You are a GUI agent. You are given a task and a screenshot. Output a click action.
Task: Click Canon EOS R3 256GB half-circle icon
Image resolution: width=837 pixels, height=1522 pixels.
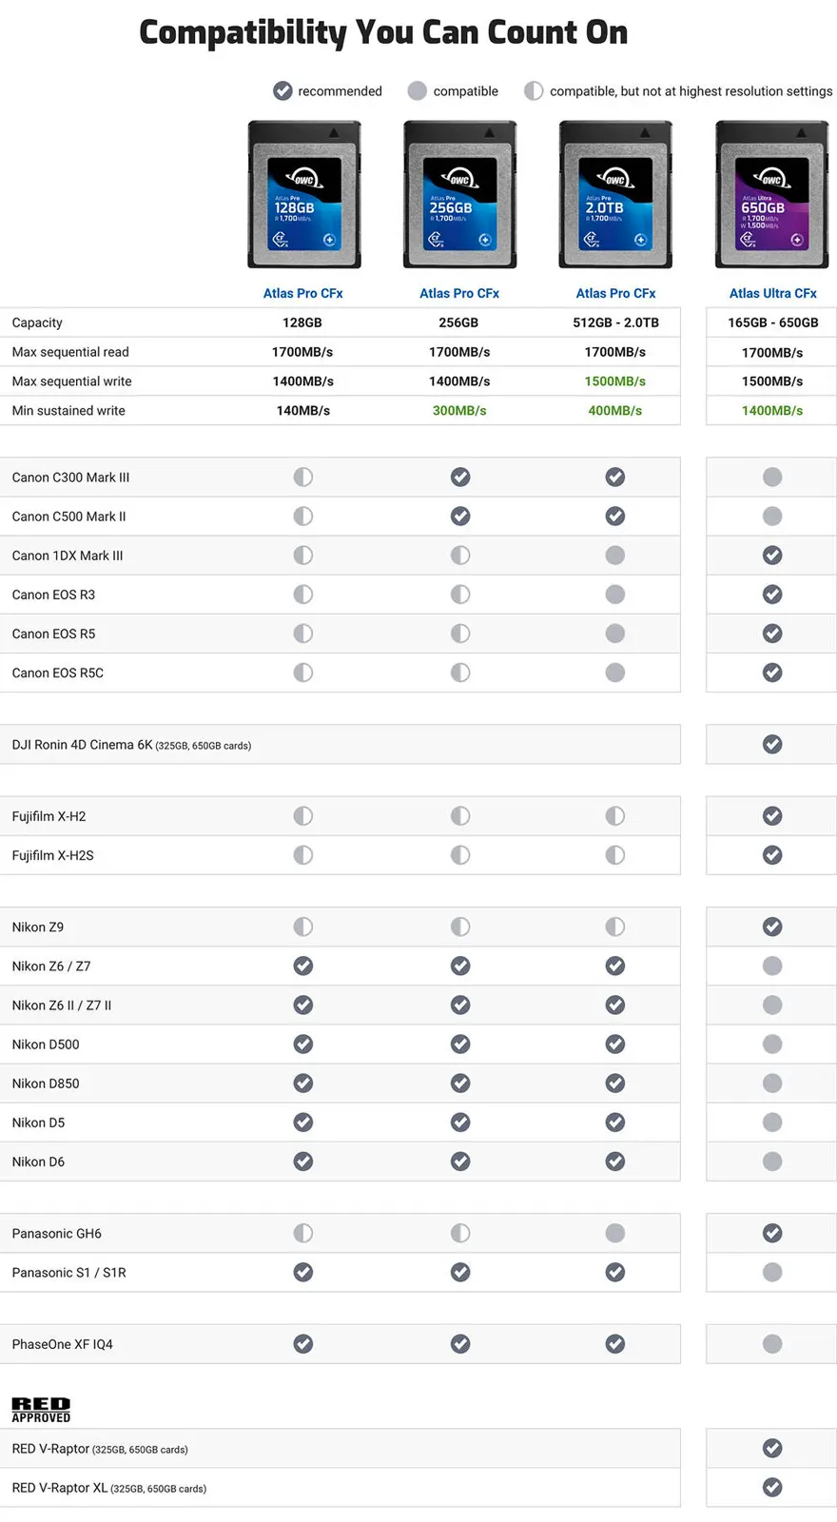coord(460,594)
